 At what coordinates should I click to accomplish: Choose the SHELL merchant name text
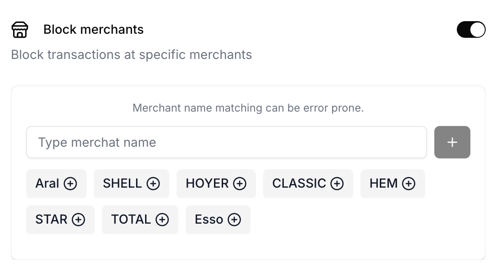pos(123,184)
